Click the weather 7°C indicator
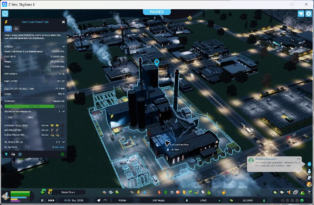This screenshot has width=314, height=205. click(103, 200)
